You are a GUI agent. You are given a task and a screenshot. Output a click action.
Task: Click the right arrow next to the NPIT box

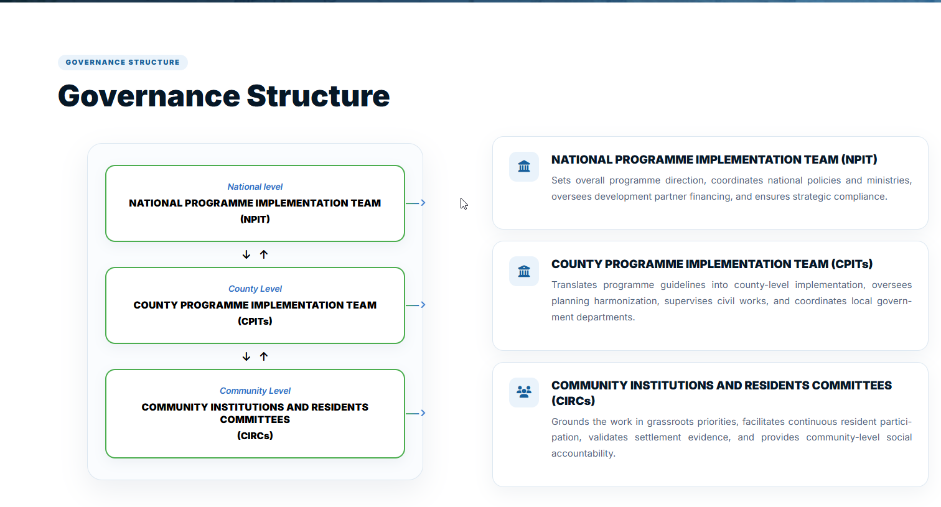pyautogui.click(x=416, y=203)
